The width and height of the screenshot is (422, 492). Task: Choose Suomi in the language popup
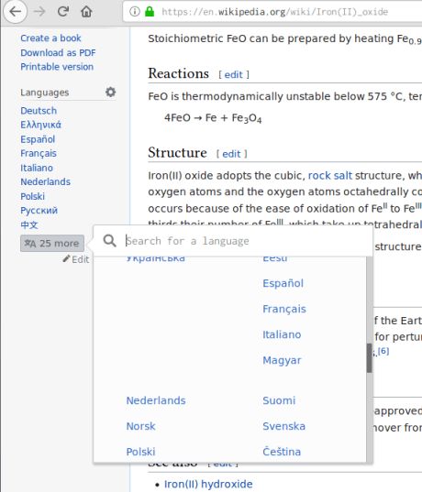(x=279, y=400)
